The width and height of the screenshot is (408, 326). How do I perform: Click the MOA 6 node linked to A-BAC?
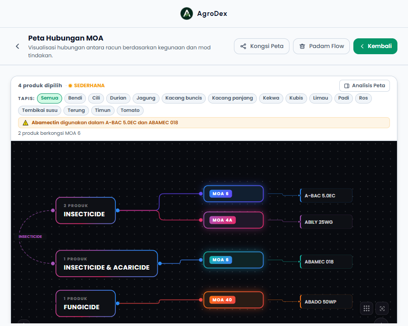pyautogui.click(x=234, y=194)
